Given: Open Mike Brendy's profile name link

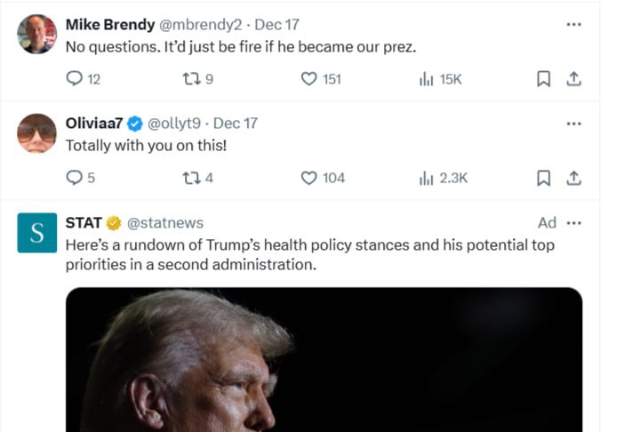Looking at the screenshot, I should coord(110,25).
